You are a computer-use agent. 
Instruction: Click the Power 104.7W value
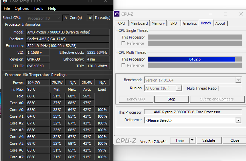coord(38,83)
